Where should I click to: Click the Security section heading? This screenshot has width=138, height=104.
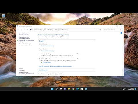(42, 41)
